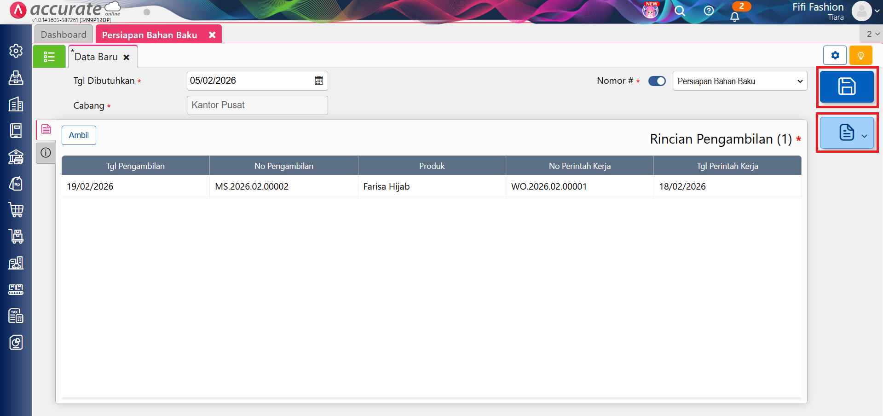Screen dimensions: 883x416
Task: Open the green list view button
Action: click(x=49, y=57)
